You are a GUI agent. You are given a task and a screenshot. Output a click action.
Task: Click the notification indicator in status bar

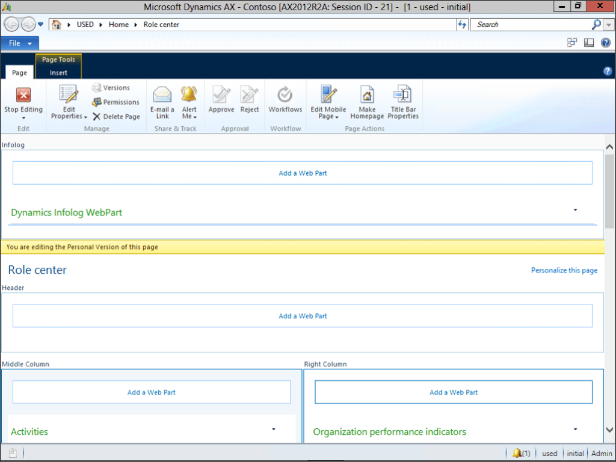tap(521, 453)
